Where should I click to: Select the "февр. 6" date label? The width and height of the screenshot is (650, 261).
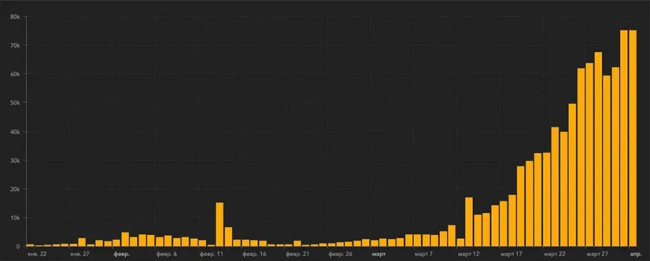(x=168, y=254)
